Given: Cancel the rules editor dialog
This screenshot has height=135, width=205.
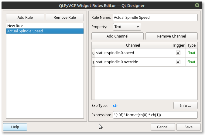Looking at the screenshot, I should [x=163, y=127].
